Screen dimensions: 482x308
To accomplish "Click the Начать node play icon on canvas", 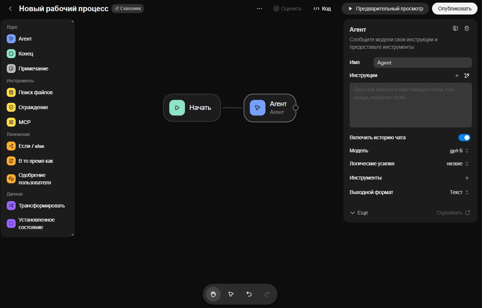I will point(177,108).
